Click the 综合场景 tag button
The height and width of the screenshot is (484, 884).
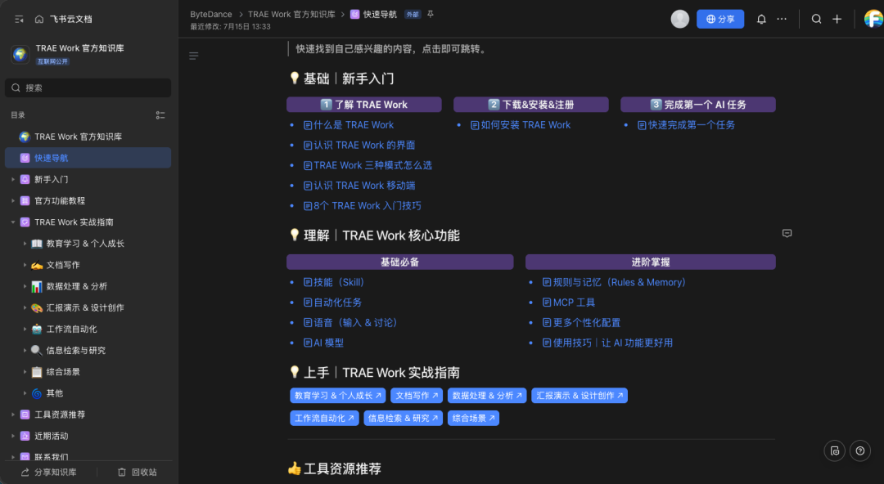(473, 418)
